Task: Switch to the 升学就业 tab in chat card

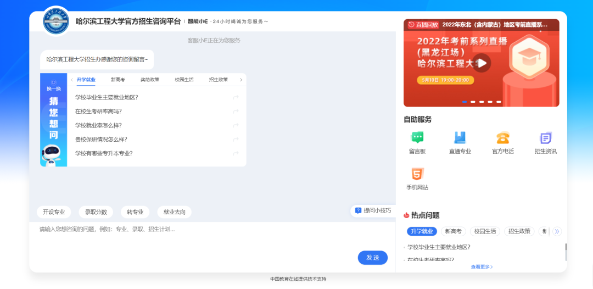Action: [x=86, y=80]
